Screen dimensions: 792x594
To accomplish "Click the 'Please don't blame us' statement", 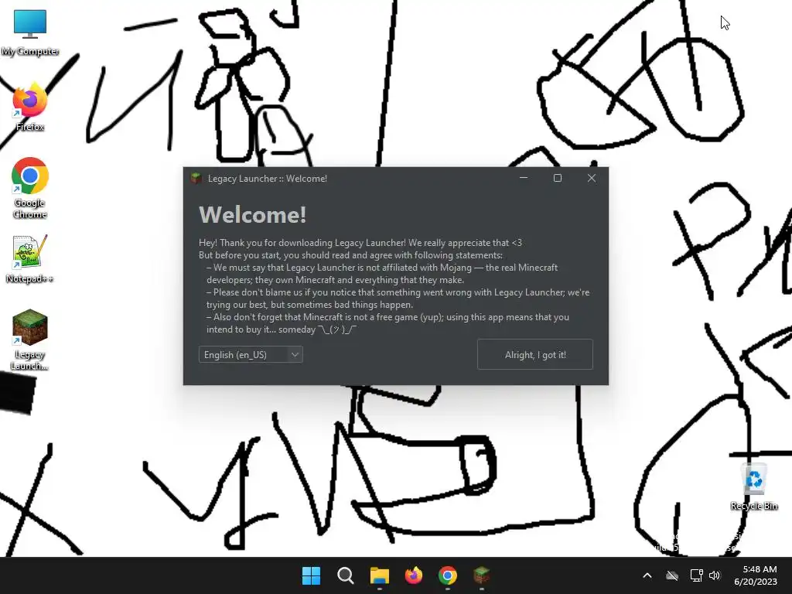I will point(398,299).
